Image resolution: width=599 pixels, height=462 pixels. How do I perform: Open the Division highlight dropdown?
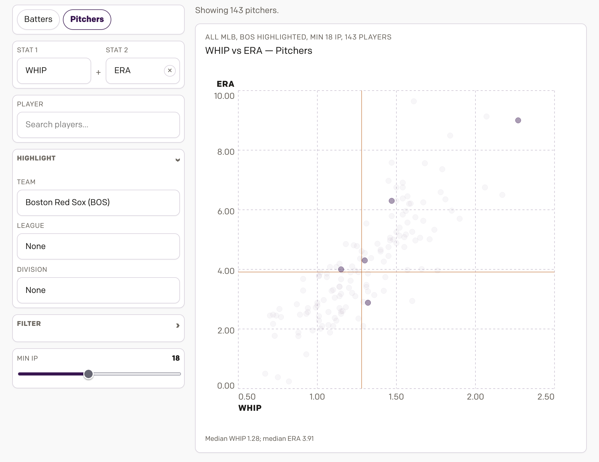click(x=98, y=290)
